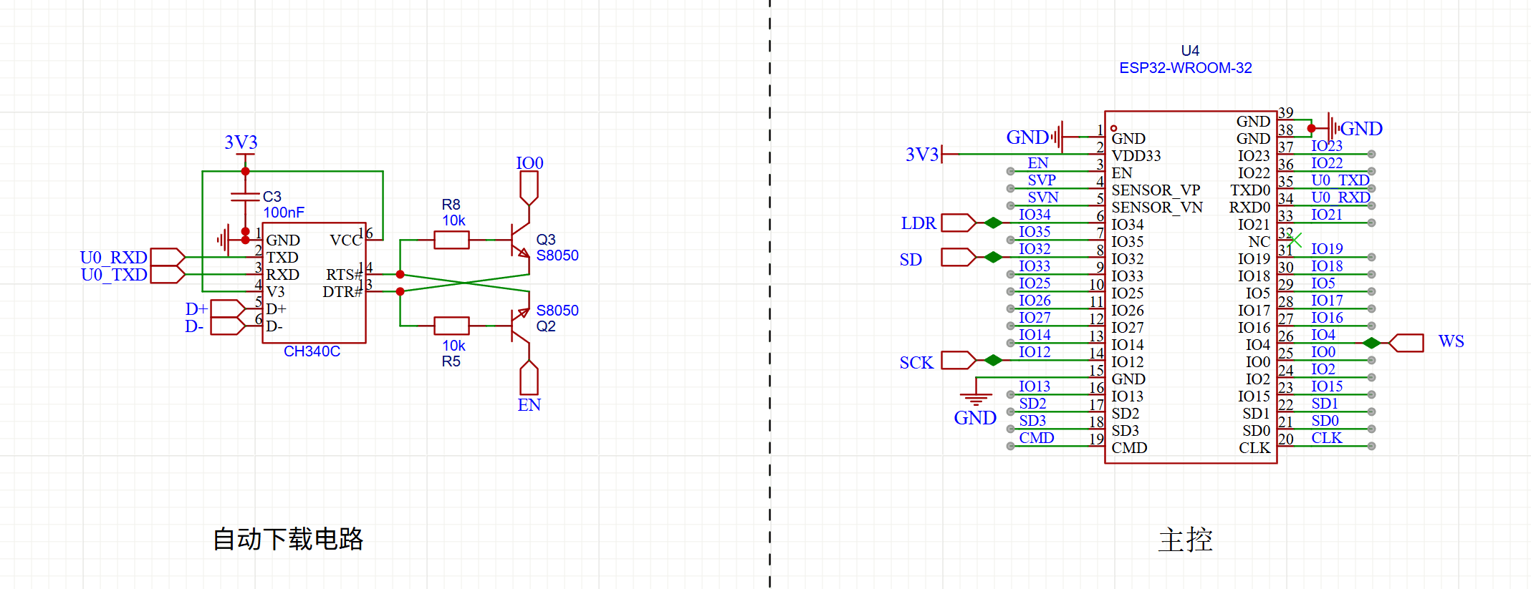Select the blue IO13 net label
This screenshot has height=589, width=1531.
1035,386
